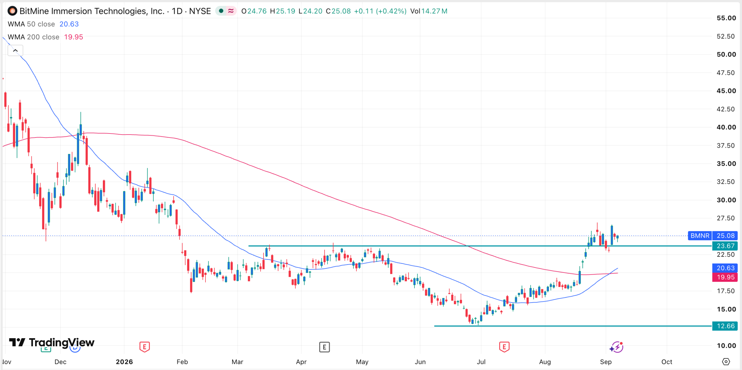This screenshot has width=742, height=370.
Task: Open the TradingView logo link
Action: pos(52,342)
